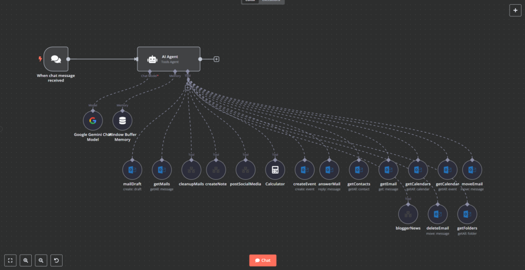
Task: Switch to the Editor tab
Action: click(250, 2)
